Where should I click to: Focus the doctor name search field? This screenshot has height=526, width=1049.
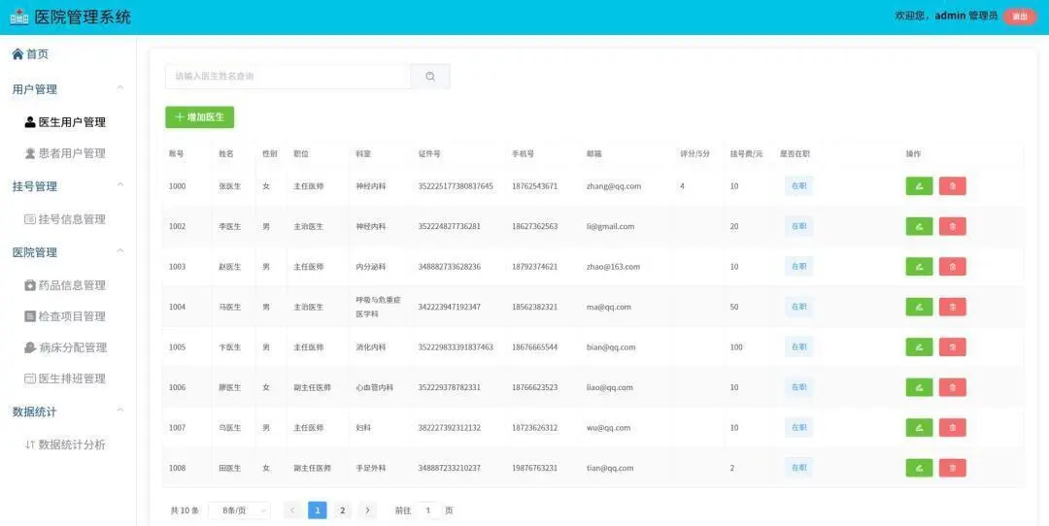click(x=288, y=77)
